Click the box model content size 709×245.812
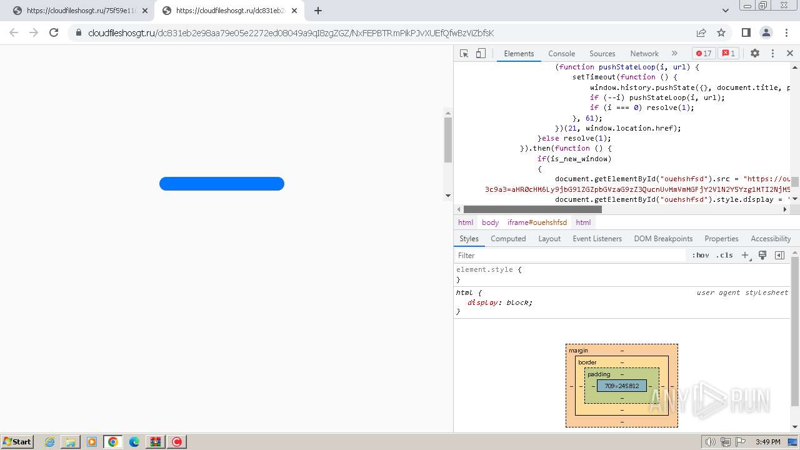The image size is (800, 450). [622, 386]
